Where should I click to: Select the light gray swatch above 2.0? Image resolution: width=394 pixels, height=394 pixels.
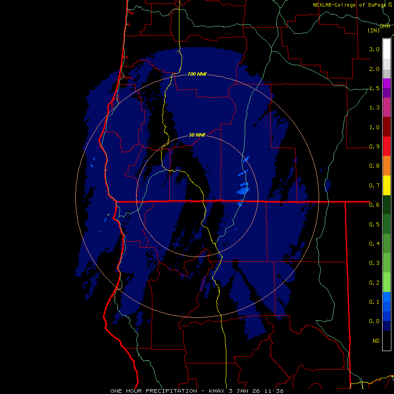pyautogui.click(x=387, y=64)
